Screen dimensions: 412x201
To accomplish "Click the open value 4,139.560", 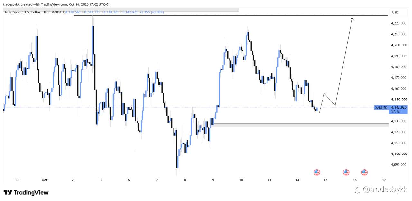I will click(72, 12).
